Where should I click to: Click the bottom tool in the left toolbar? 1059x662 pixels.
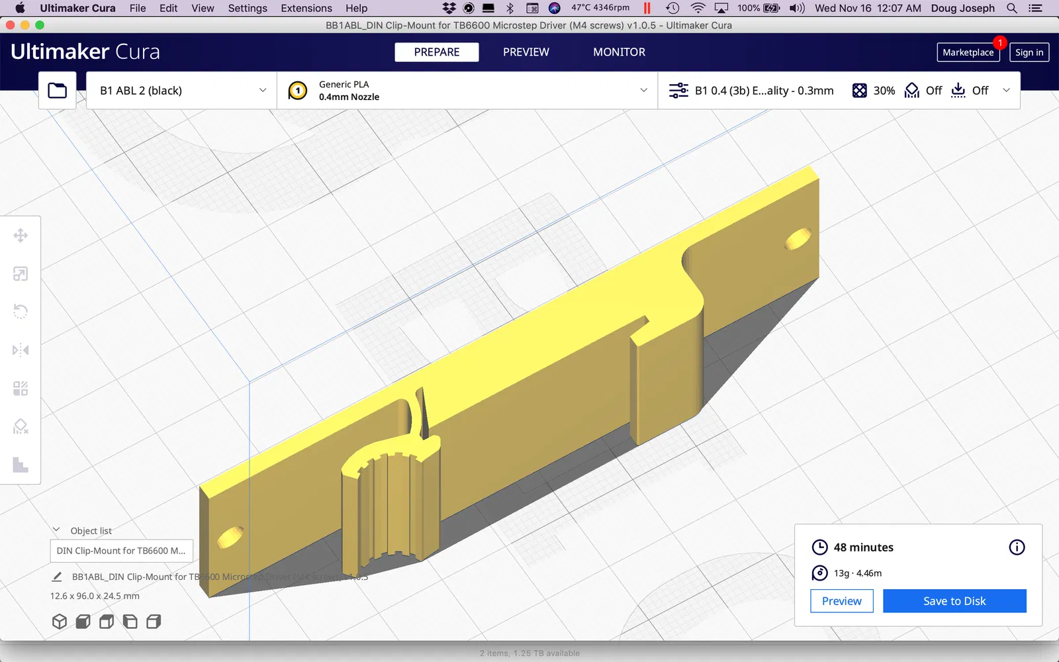click(x=21, y=465)
